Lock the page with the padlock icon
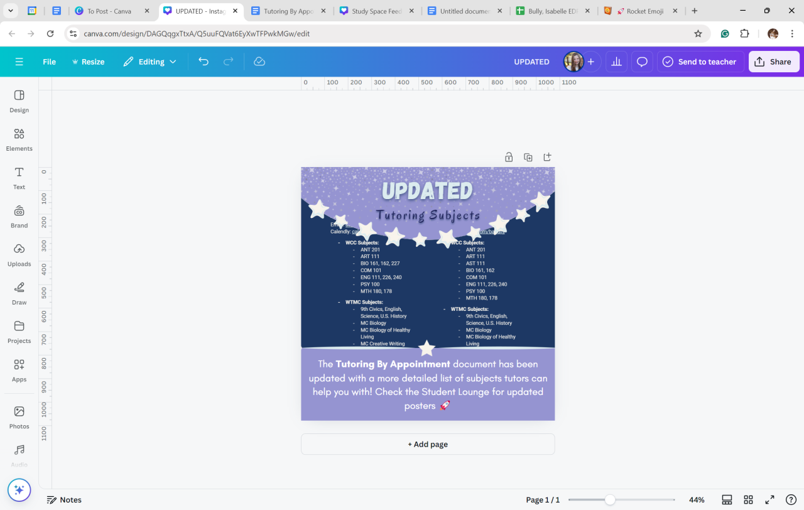 509,157
